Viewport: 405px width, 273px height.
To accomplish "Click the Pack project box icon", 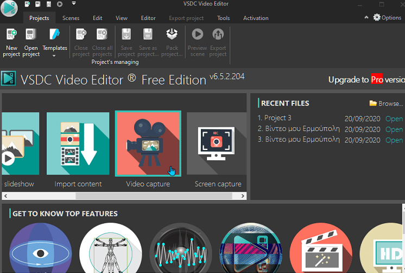I will coord(172,34).
